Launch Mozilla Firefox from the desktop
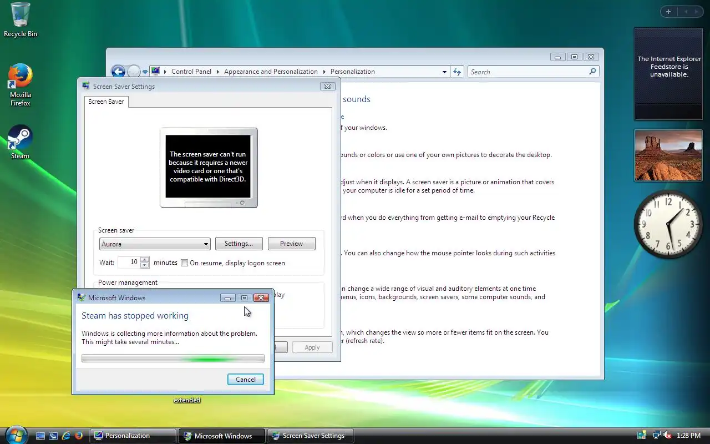 point(21,85)
